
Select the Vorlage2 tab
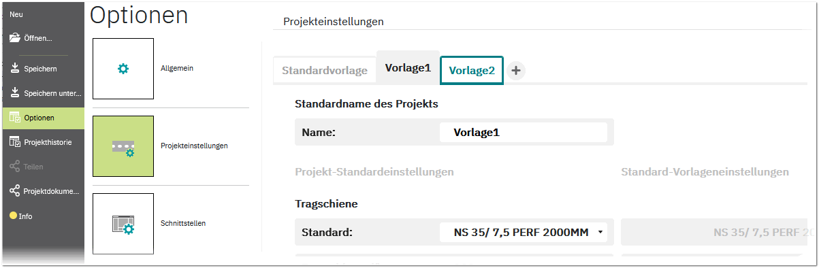(472, 70)
